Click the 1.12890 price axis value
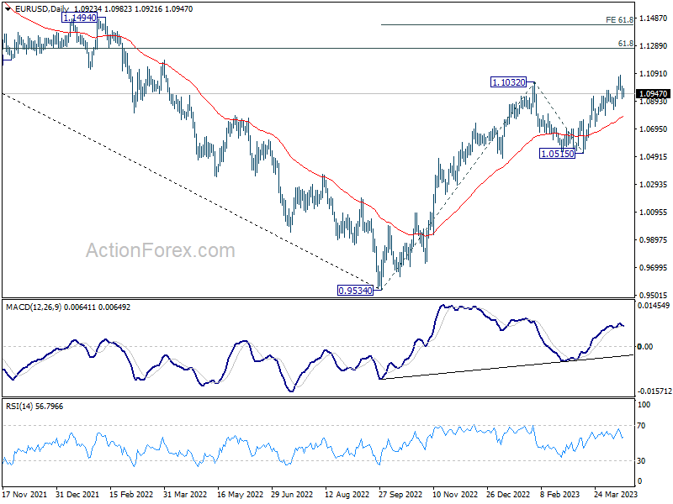This screenshot has height=504, width=673. (x=654, y=46)
